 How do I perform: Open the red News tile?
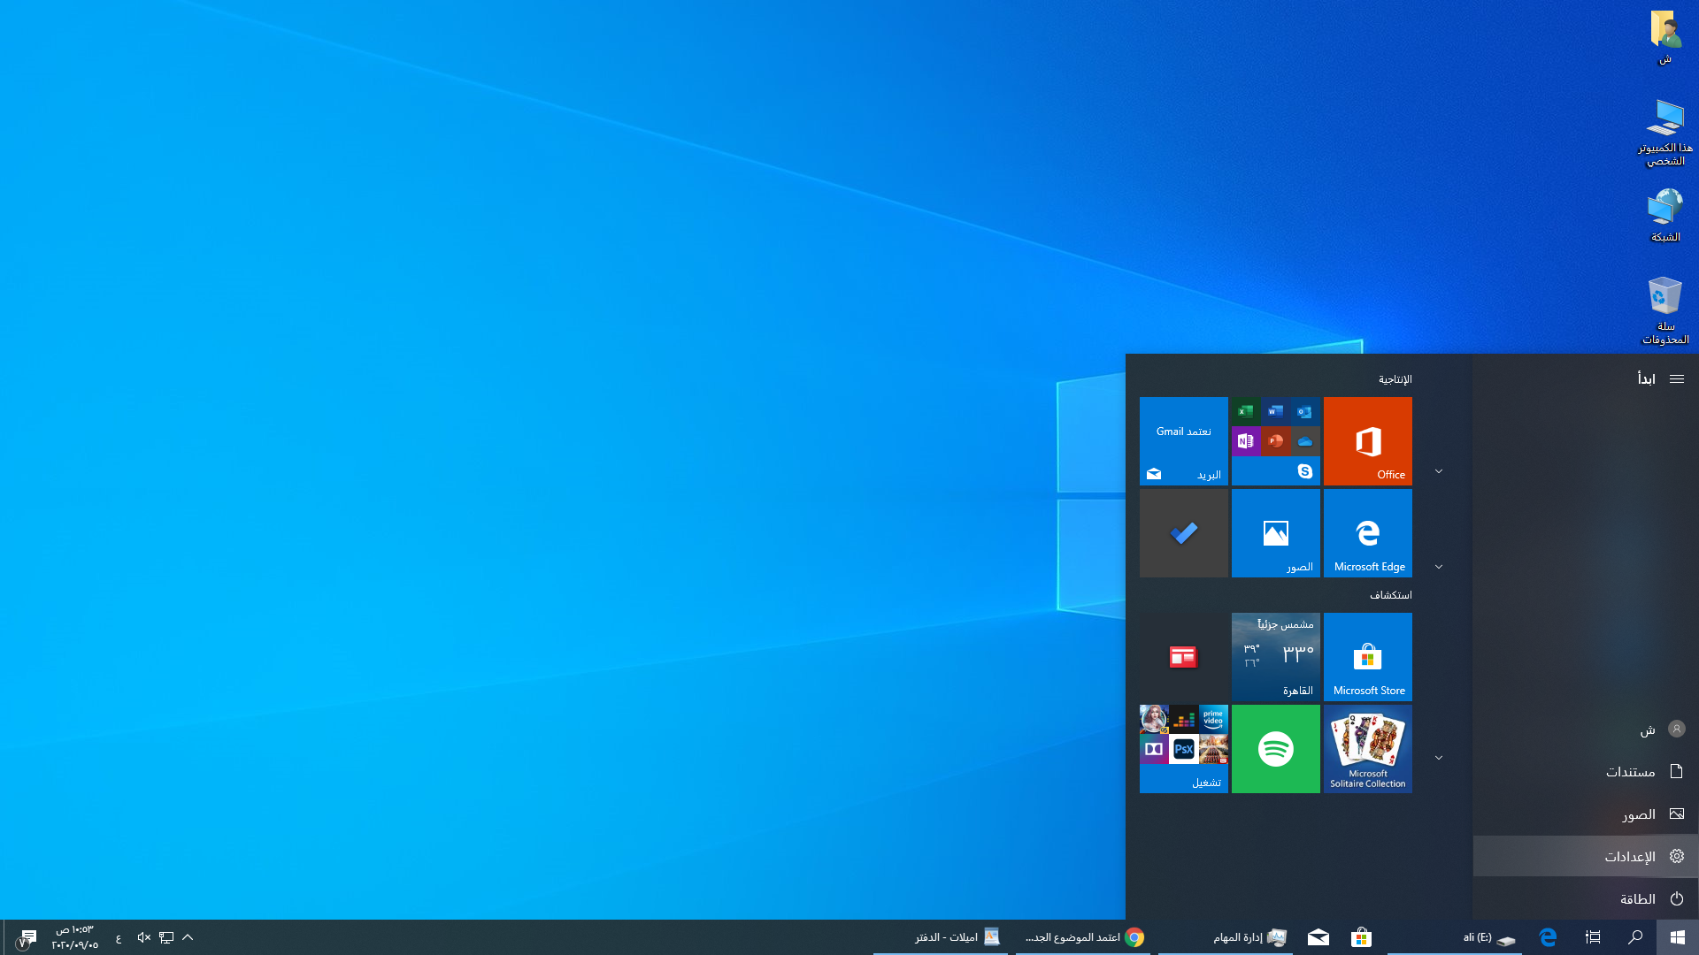(x=1183, y=657)
